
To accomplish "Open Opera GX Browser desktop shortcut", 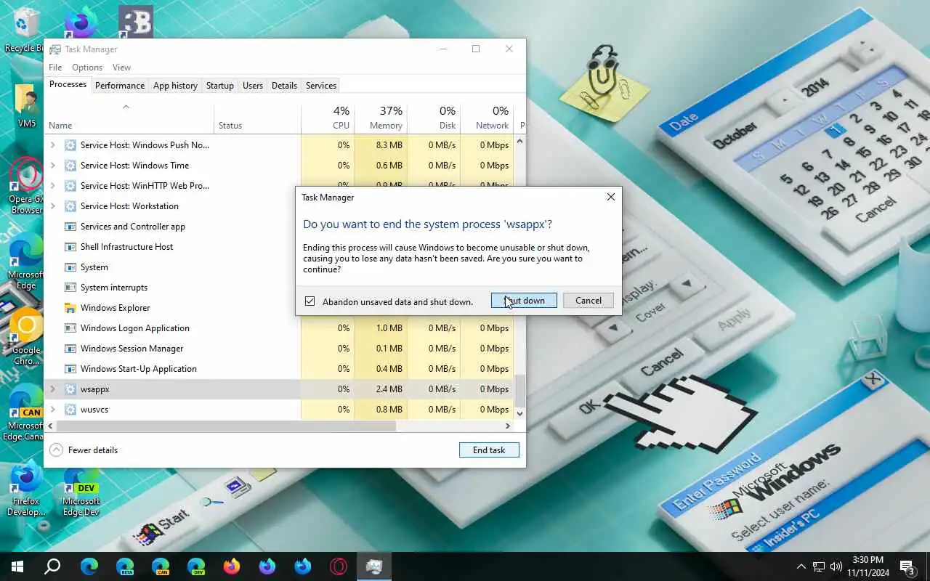I will [27, 185].
